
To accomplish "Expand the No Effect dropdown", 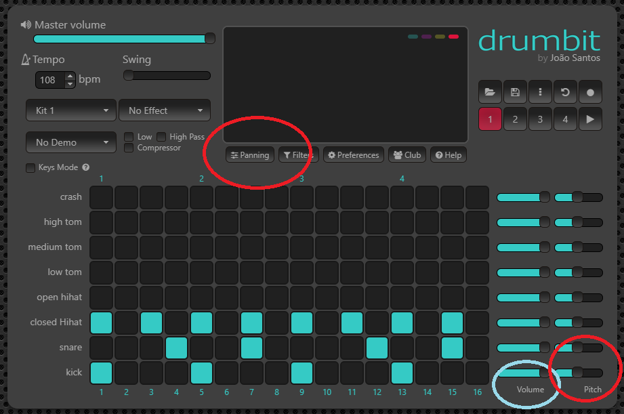I will pyautogui.click(x=165, y=110).
